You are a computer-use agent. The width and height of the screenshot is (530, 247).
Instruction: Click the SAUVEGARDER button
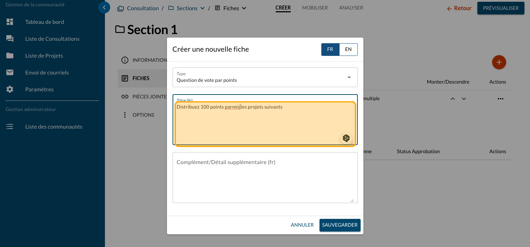[340, 225]
